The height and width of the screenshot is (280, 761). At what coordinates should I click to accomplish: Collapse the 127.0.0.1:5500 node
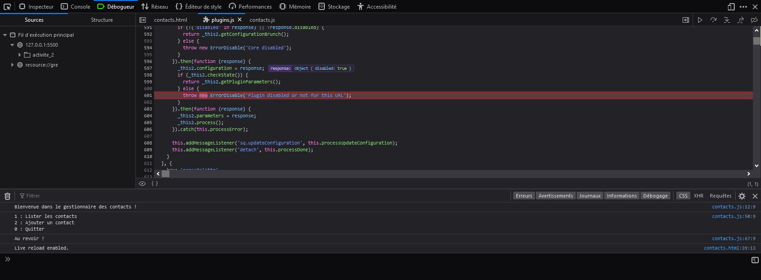(12, 45)
